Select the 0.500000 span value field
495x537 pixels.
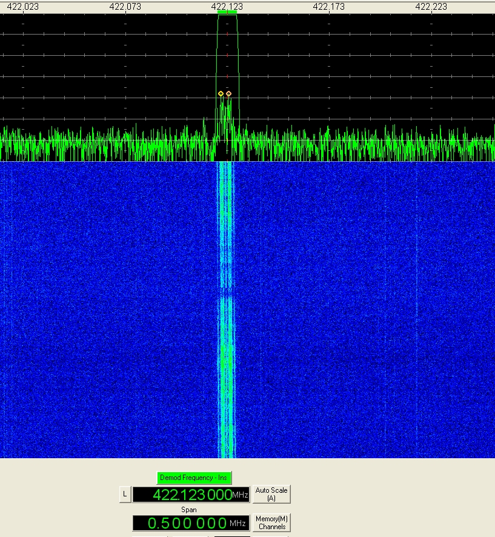pyautogui.click(x=181, y=523)
